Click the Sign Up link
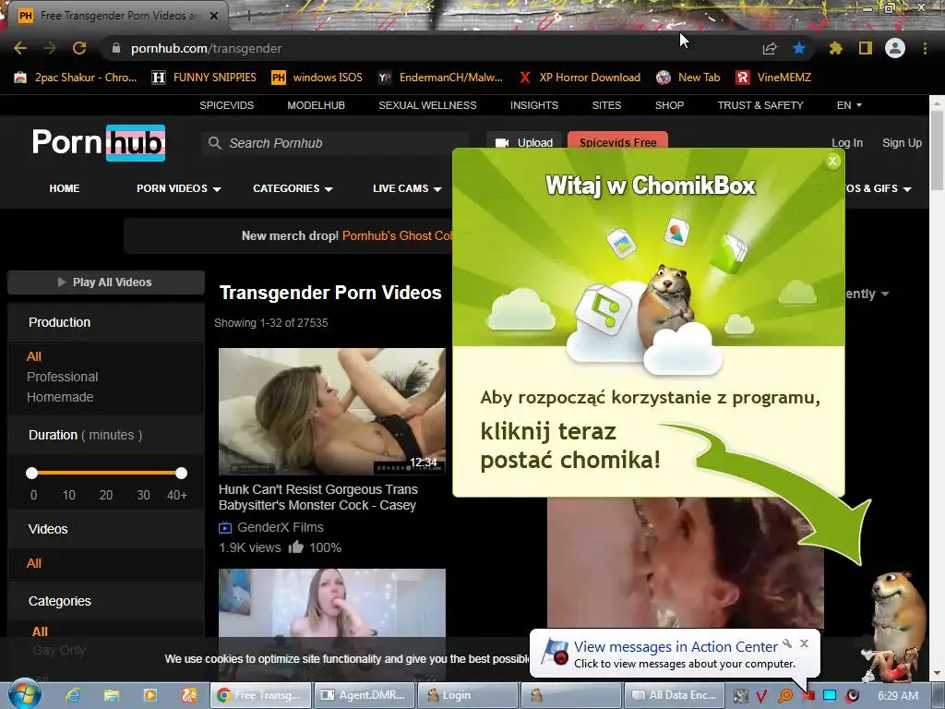Screen dimensions: 945x709 coord(902,143)
